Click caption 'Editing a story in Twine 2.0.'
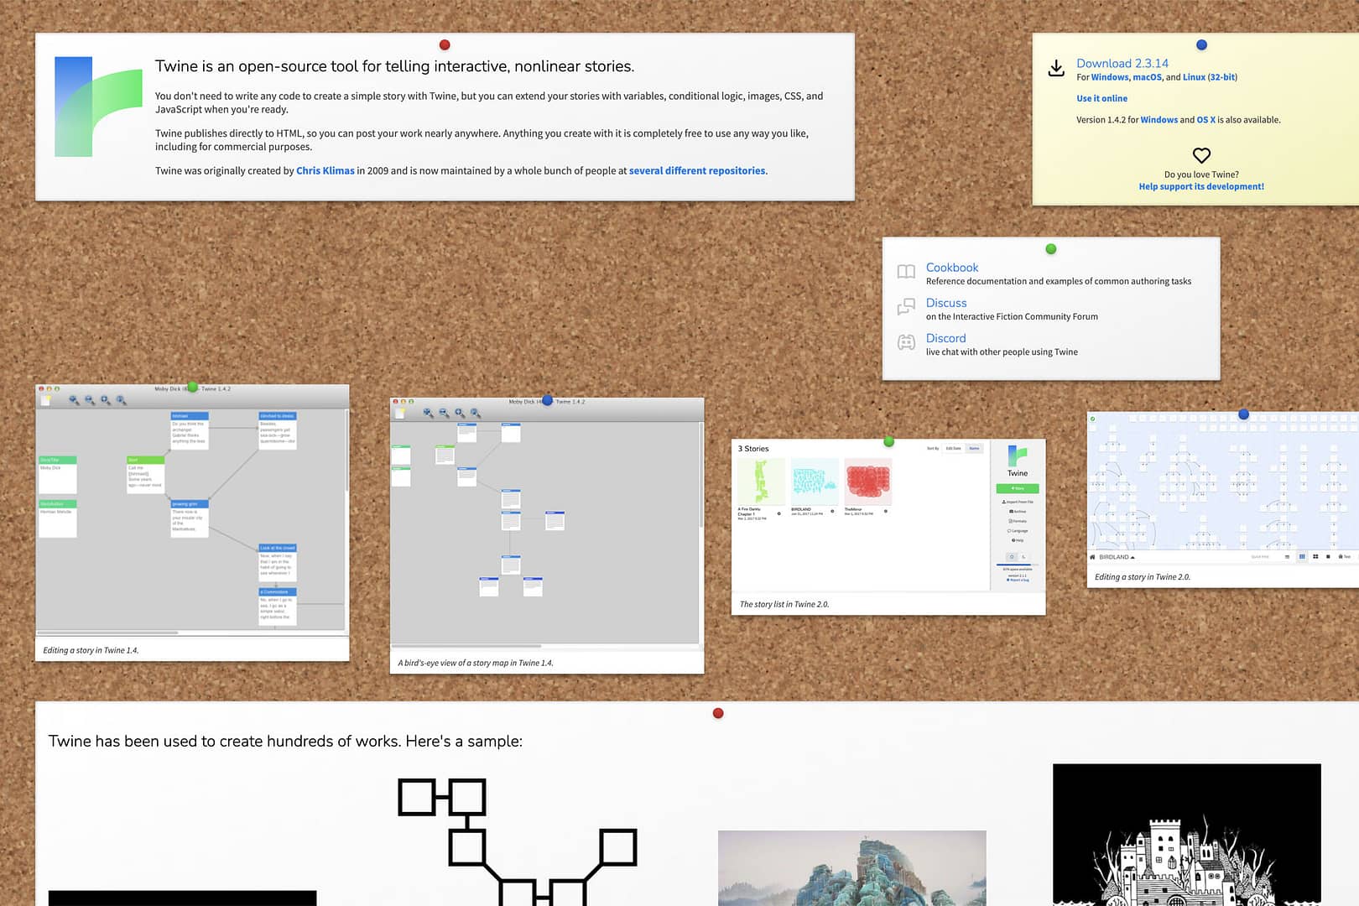 point(1143,577)
